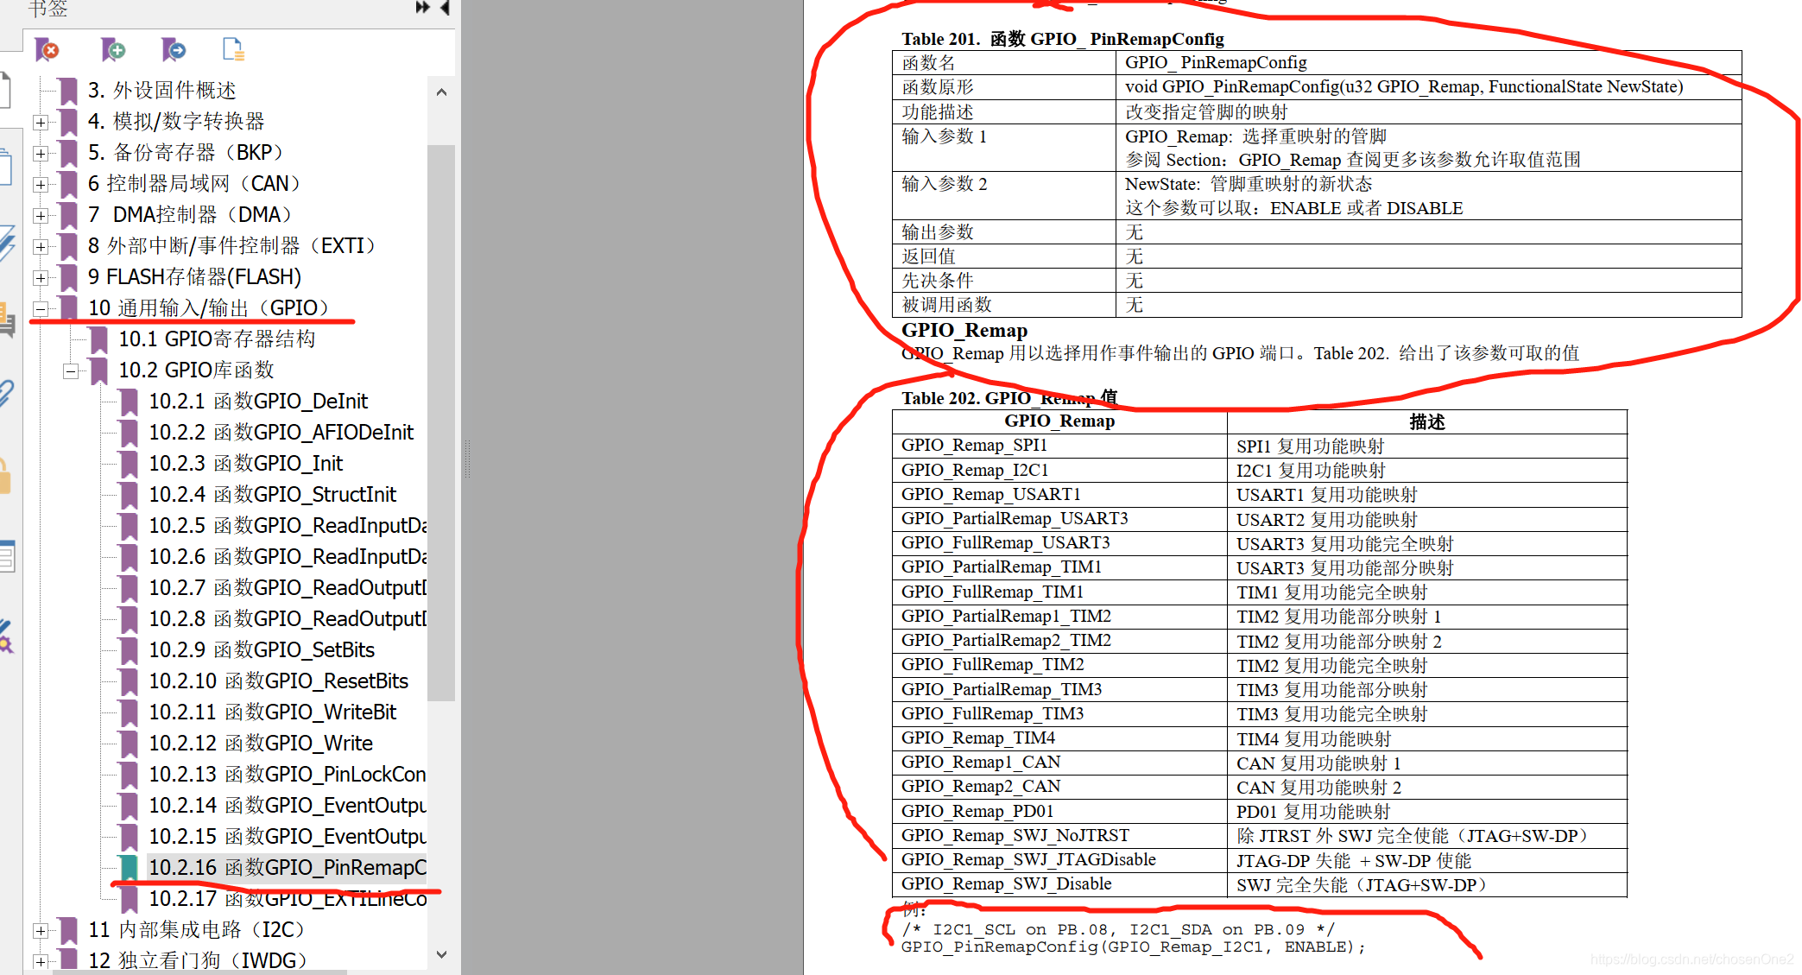Collapse the 10 通用输入/输出 (GPIO) node

41,308
